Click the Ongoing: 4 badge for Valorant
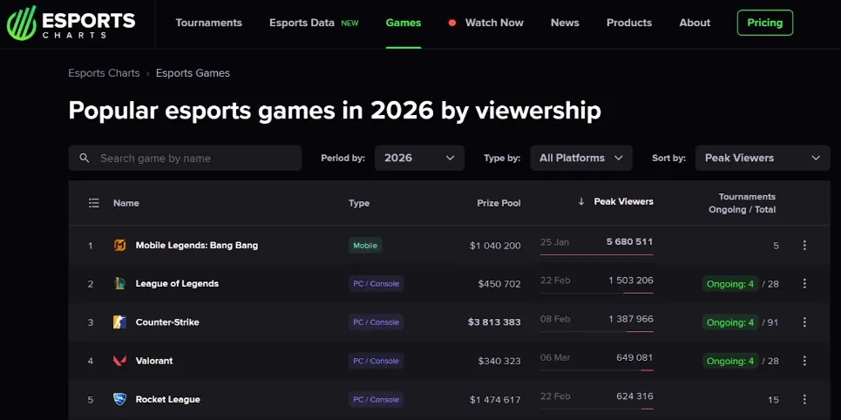 click(730, 361)
